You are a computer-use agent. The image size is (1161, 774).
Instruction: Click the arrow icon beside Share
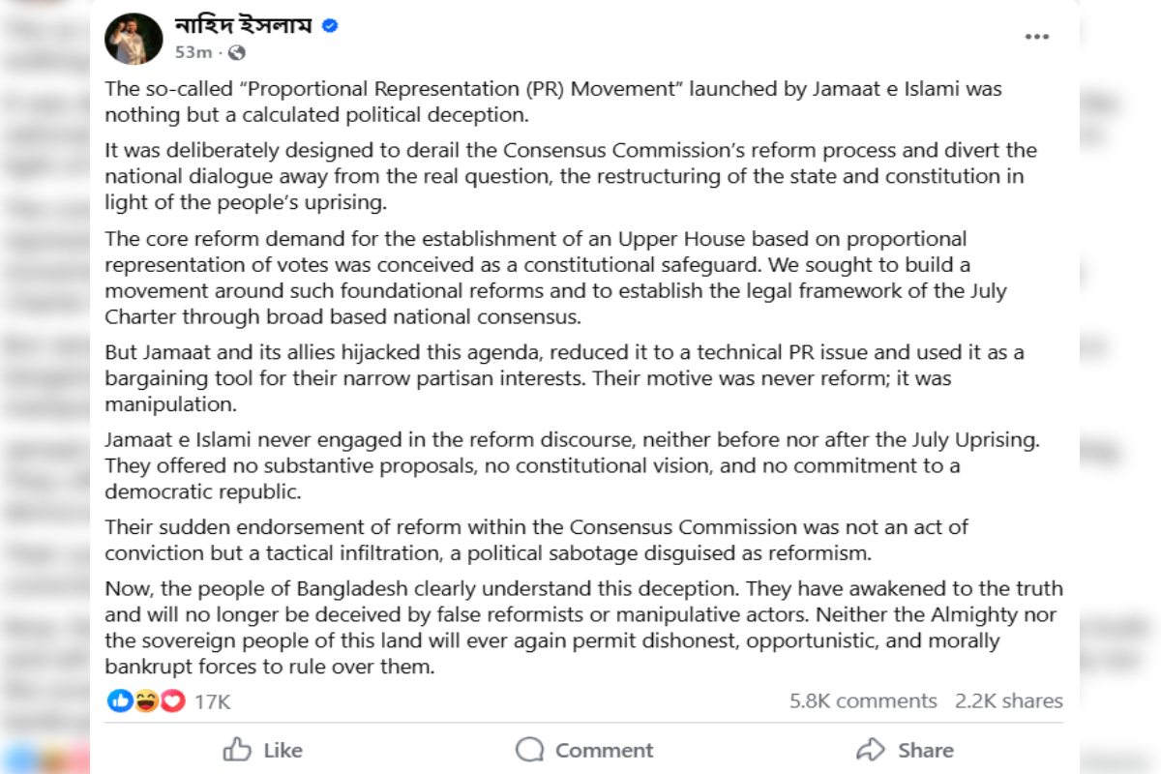(871, 750)
